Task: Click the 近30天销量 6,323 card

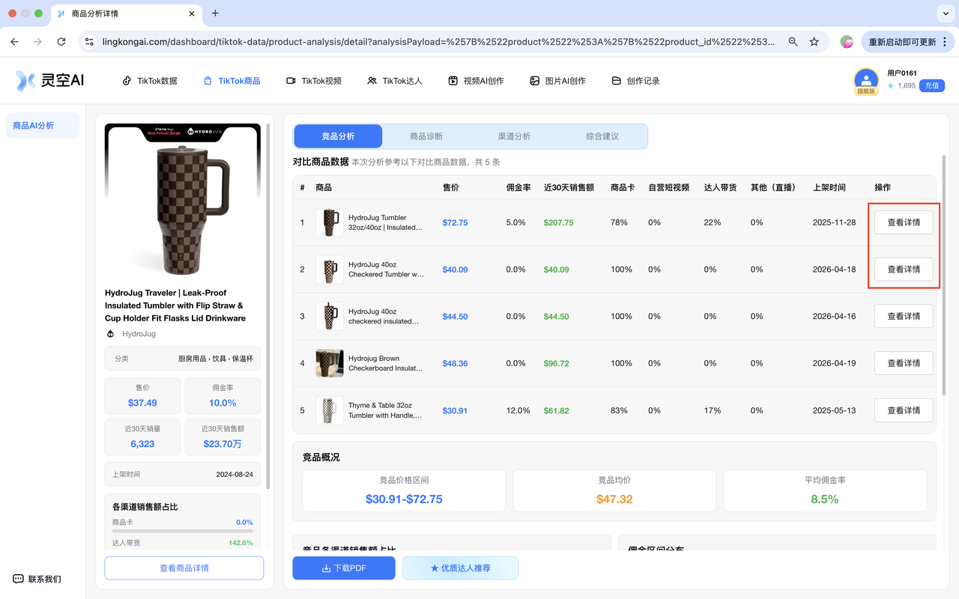Action: 142,437
